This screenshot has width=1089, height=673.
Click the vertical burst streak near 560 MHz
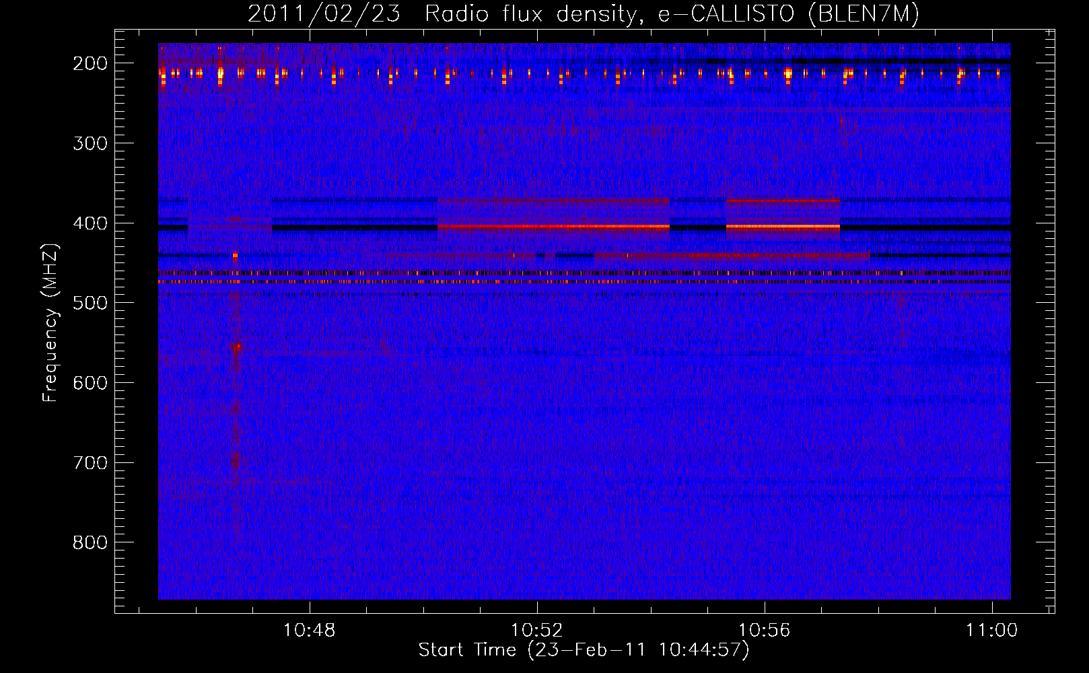pyautogui.click(x=236, y=357)
